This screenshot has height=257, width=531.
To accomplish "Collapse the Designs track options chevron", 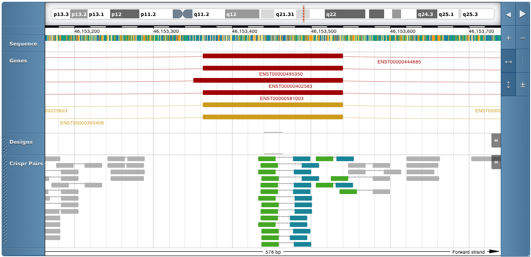I will point(496,140).
